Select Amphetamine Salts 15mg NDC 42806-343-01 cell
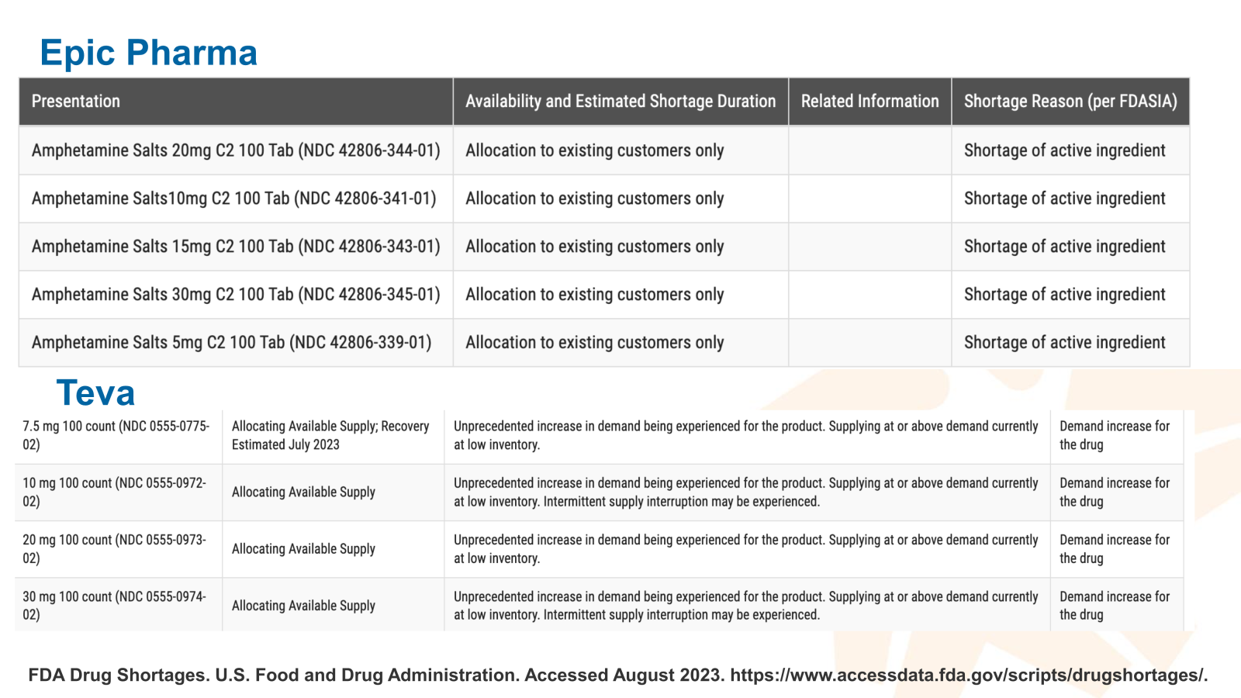Screen dimensions: 1241x698 tap(236, 247)
